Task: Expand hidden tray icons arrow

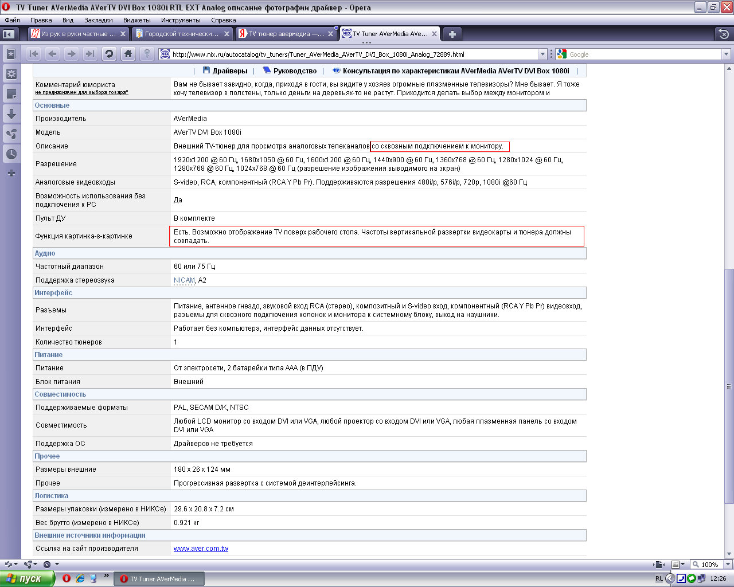Action: click(x=670, y=579)
